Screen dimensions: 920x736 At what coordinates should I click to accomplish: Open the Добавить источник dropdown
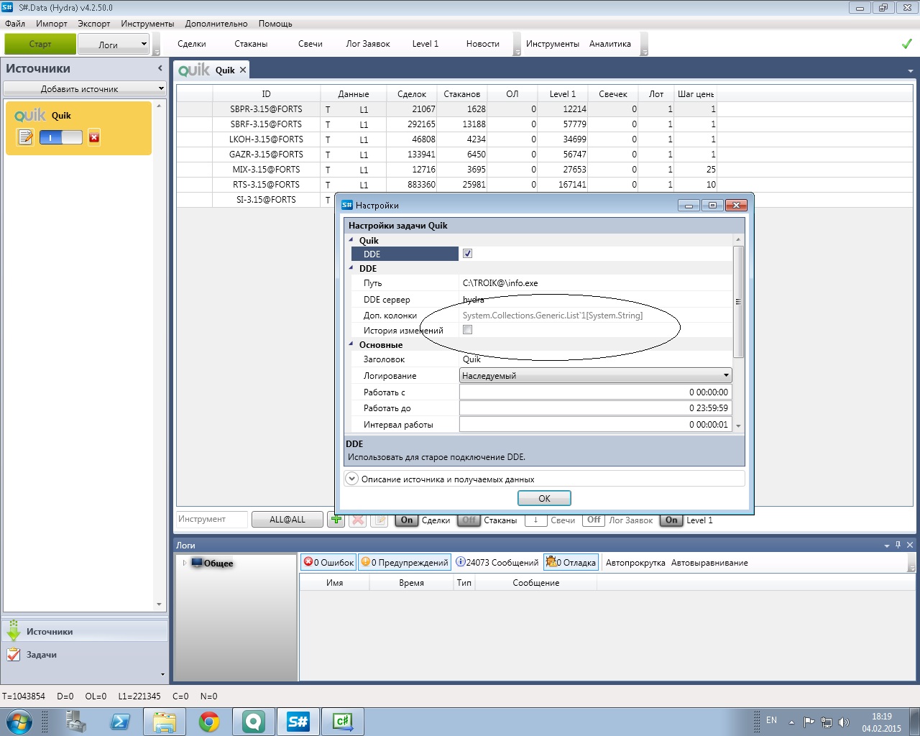(x=84, y=88)
